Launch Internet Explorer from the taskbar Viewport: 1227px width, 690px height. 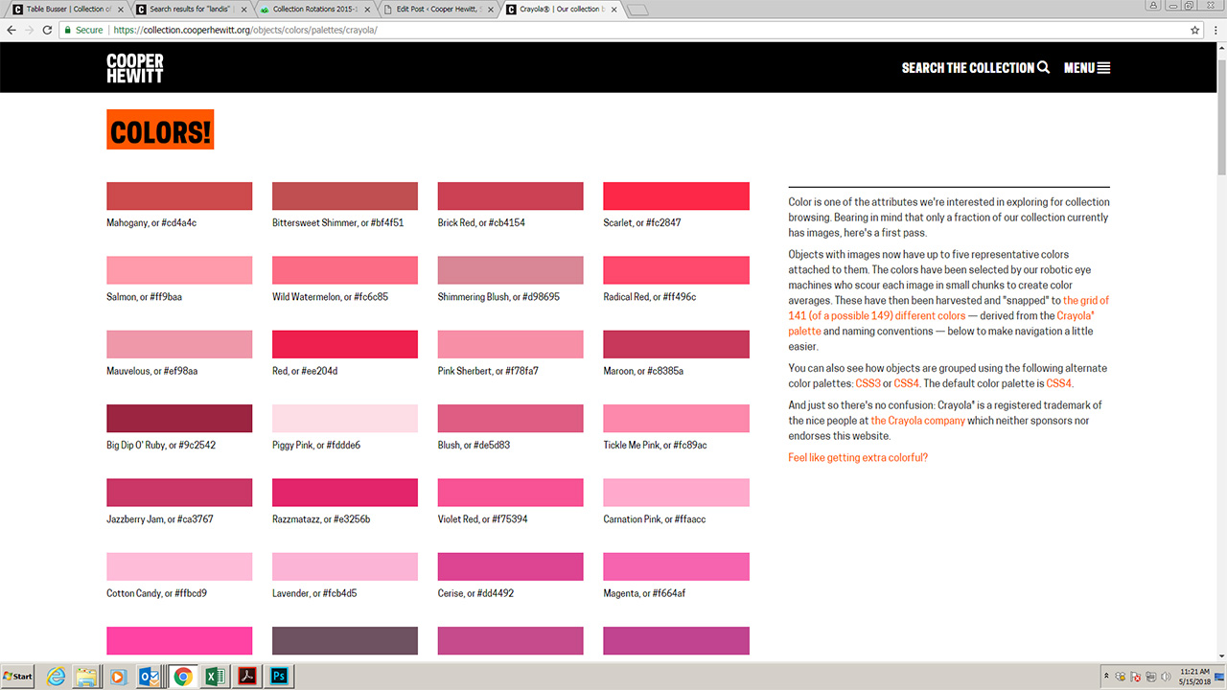[x=56, y=676]
